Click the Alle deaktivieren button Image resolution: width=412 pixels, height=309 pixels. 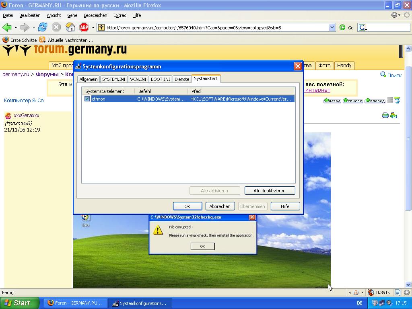(270, 190)
